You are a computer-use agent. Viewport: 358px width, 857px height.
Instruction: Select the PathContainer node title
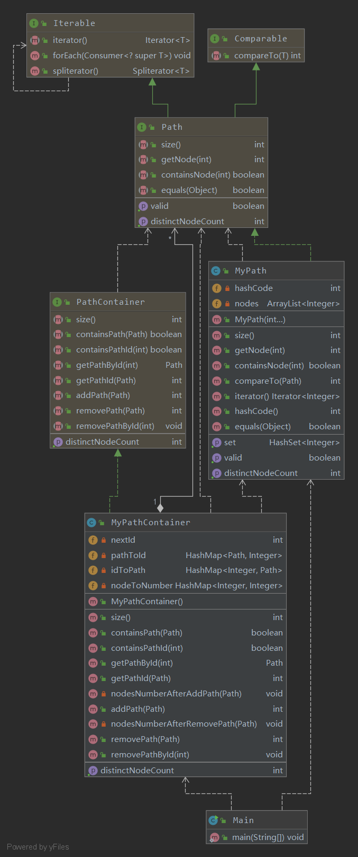click(111, 302)
